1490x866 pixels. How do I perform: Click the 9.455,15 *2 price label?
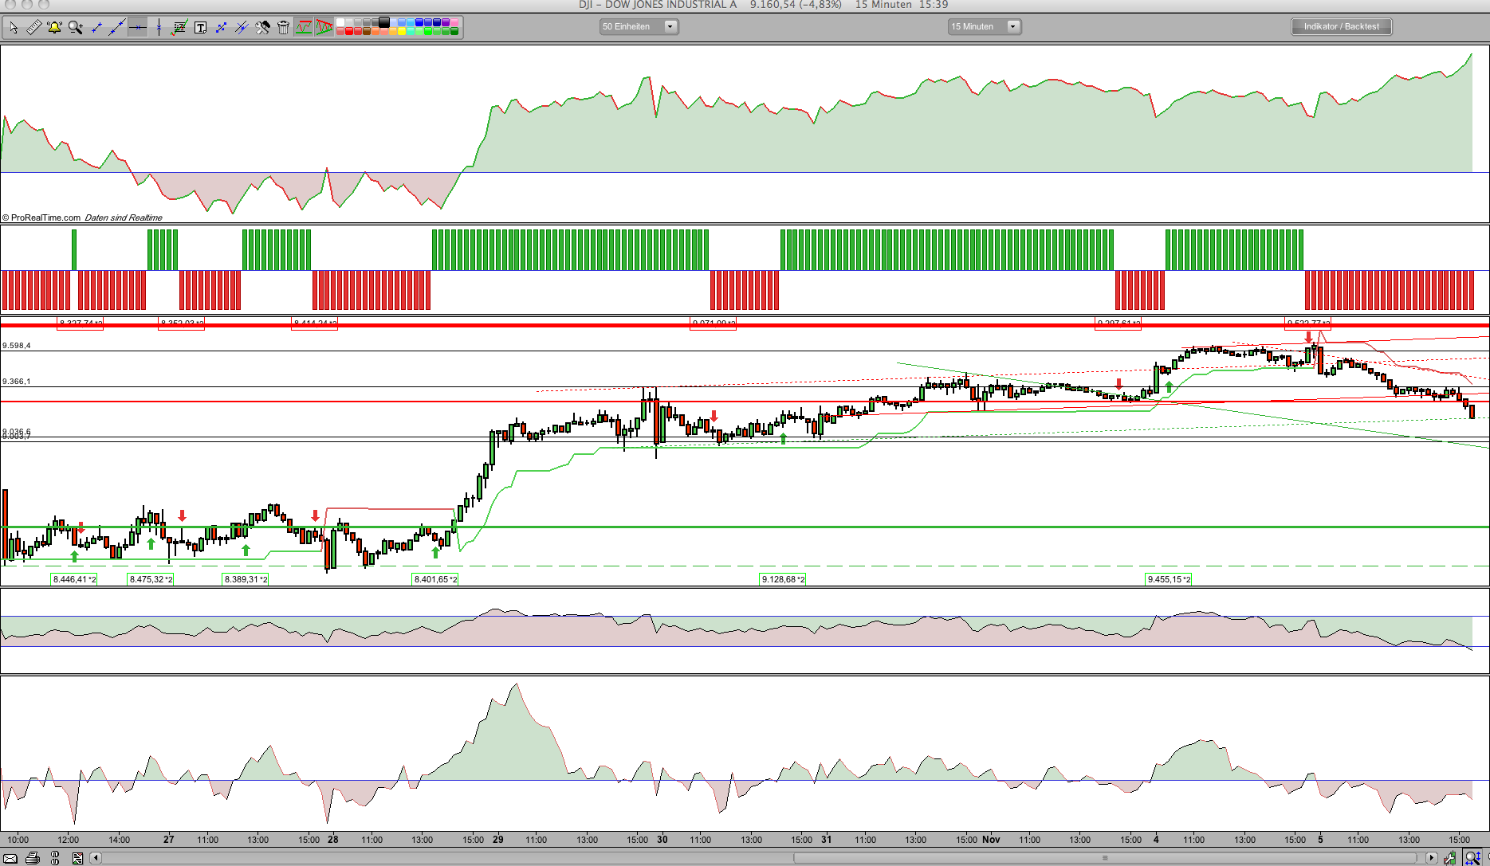[x=1169, y=579]
